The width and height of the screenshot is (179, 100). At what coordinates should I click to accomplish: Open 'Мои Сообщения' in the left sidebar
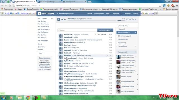pyautogui.click(x=43, y=32)
